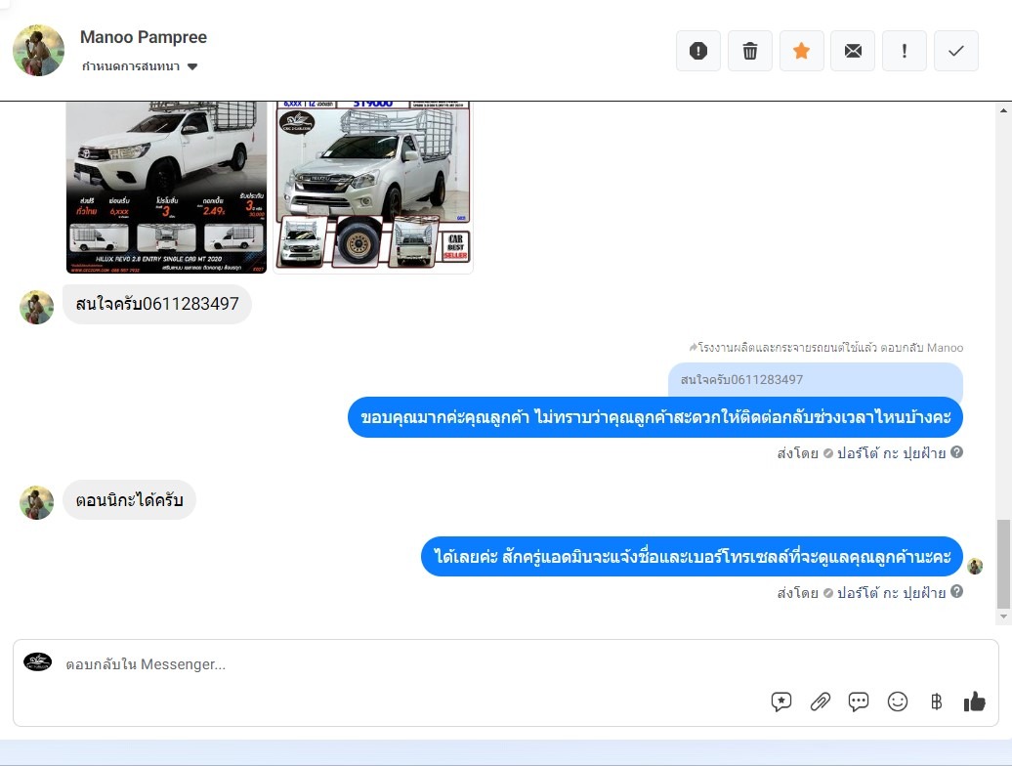Image resolution: width=1012 pixels, height=766 pixels.
Task: Open quick reply speech bubble icon
Action: (859, 702)
